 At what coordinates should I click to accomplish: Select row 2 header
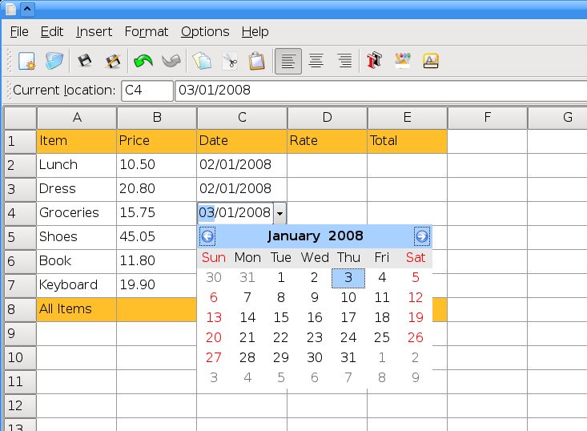[x=20, y=165]
